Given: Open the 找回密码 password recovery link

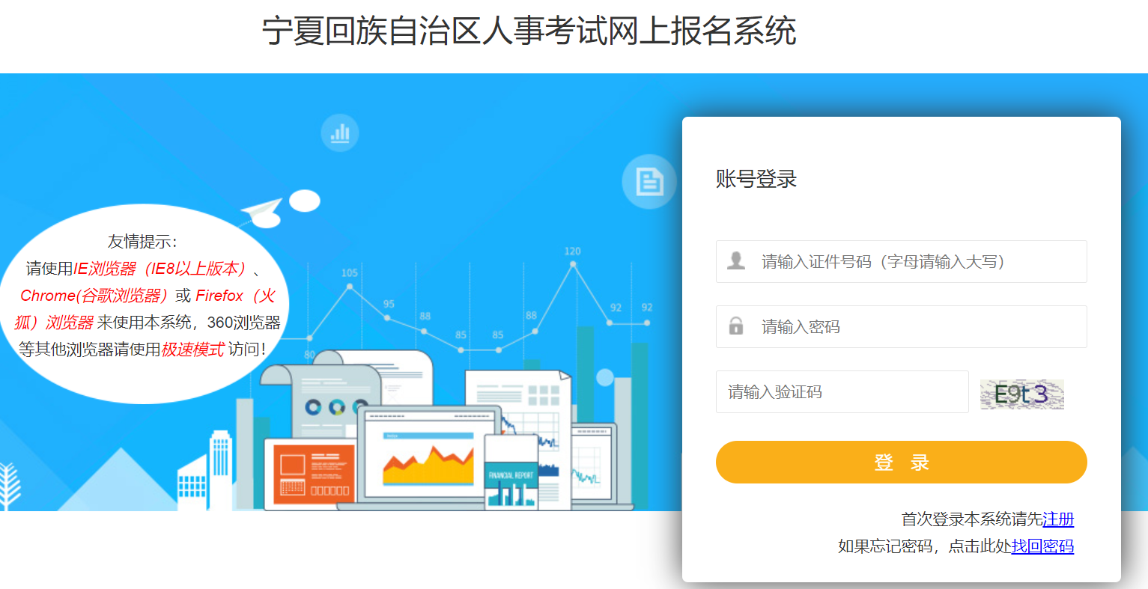Looking at the screenshot, I should [x=1042, y=546].
